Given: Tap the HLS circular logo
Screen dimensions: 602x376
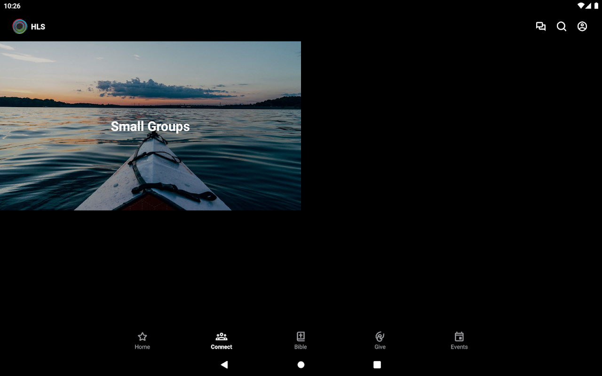Looking at the screenshot, I should (20, 26).
